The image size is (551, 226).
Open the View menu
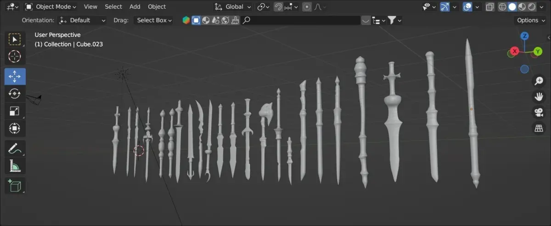90,7
